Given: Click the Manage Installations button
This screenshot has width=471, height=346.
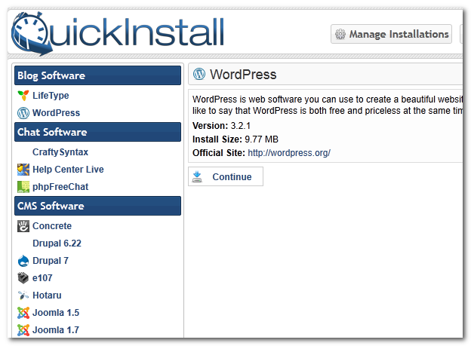Looking at the screenshot, I should pyautogui.click(x=392, y=34).
